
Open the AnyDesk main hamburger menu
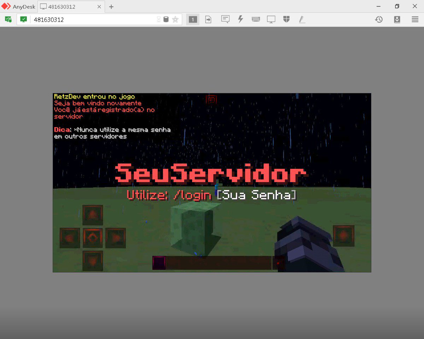(415, 19)
